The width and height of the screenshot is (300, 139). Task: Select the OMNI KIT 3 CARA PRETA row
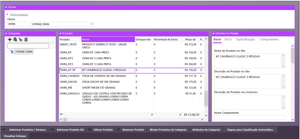coord(131,64)
